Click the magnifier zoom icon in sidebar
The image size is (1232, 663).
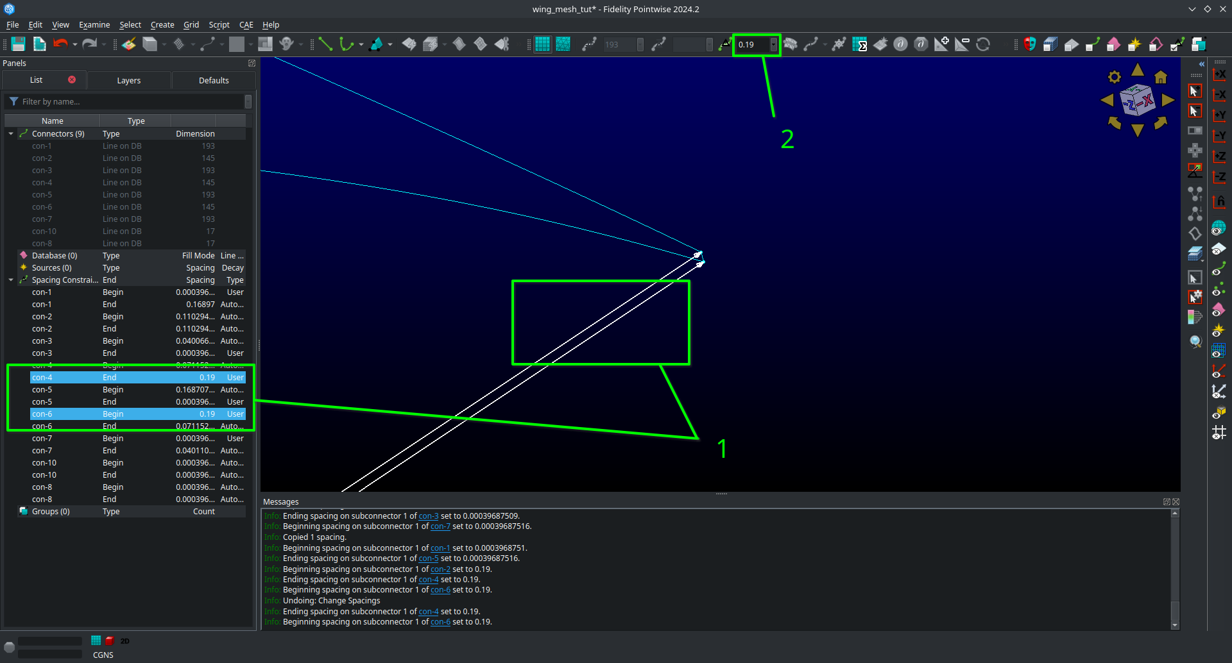(x=1194, y=342)
